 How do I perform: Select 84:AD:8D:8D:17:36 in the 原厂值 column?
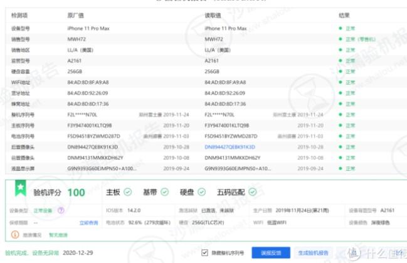(x=88, y=104)
